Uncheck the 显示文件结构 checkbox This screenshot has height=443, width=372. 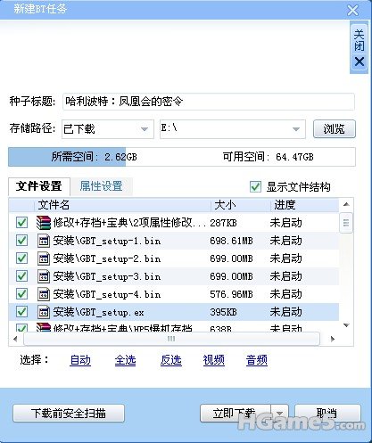click(x=255, y=187)
